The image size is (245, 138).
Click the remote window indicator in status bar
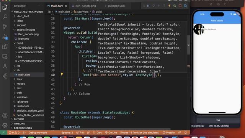click(3, 133)
